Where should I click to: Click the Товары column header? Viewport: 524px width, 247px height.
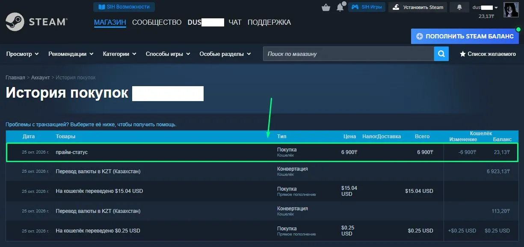(65, 137)
